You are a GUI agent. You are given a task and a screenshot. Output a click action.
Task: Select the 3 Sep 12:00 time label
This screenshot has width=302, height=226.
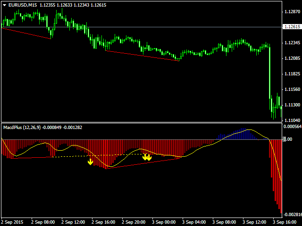point(254,222)
